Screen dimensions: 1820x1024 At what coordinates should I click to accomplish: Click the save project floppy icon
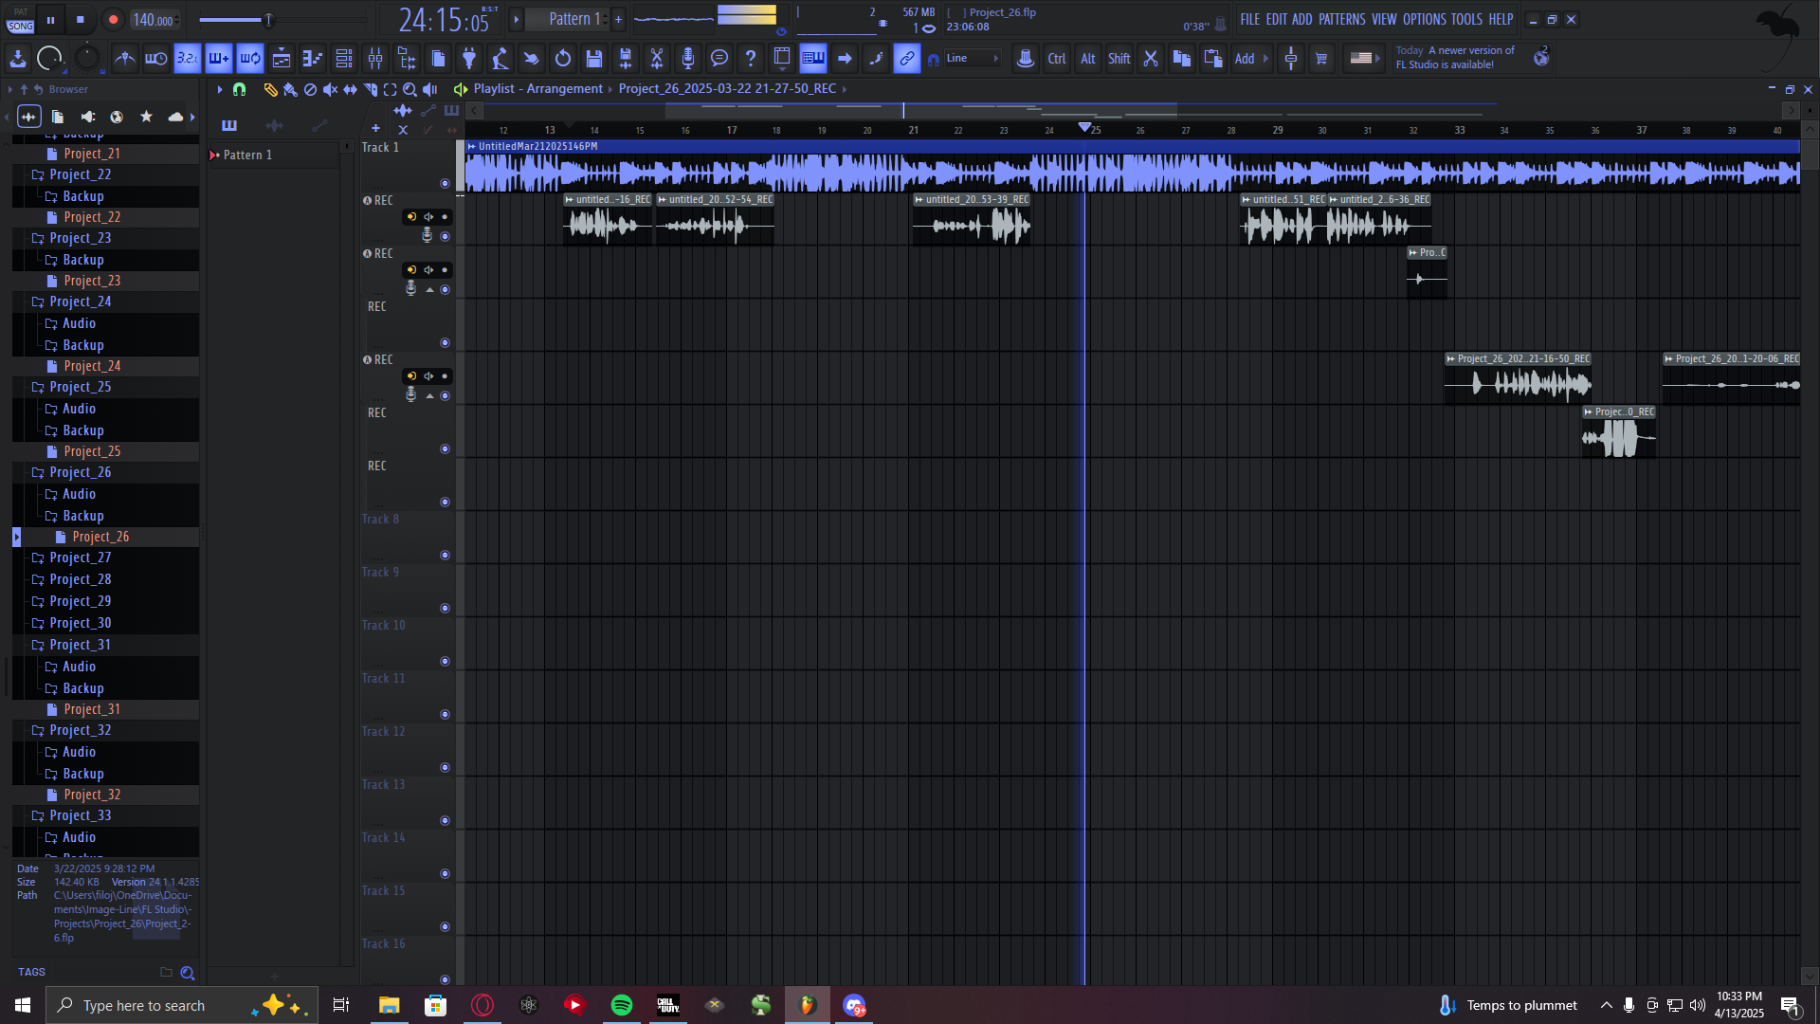click(594, 59)
